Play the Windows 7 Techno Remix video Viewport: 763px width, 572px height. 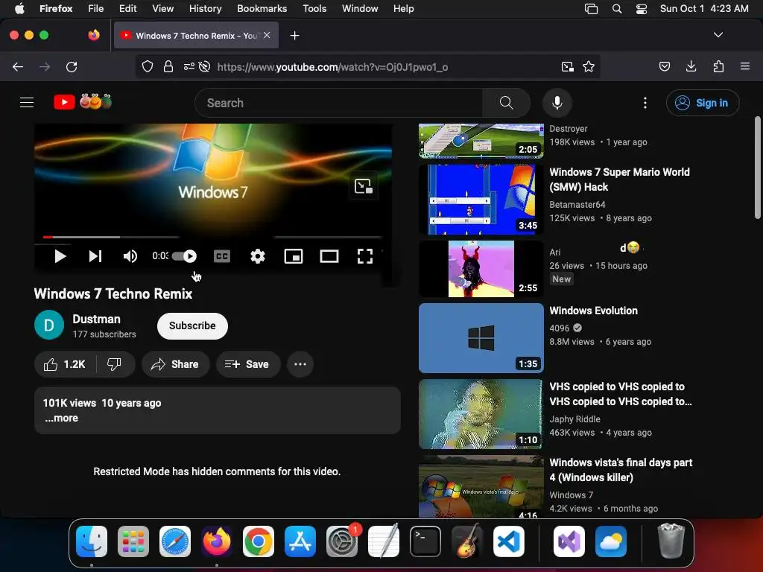pos(60,256)
